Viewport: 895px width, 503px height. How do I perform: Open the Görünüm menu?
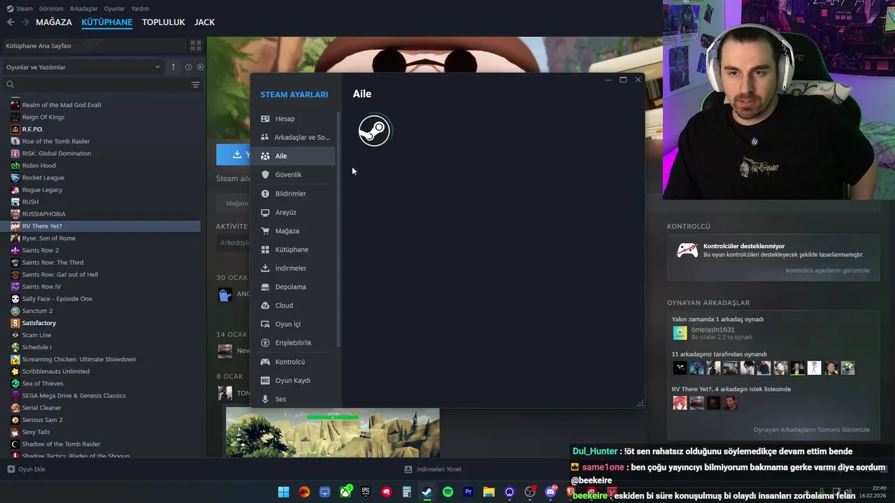tap(51, 8)
